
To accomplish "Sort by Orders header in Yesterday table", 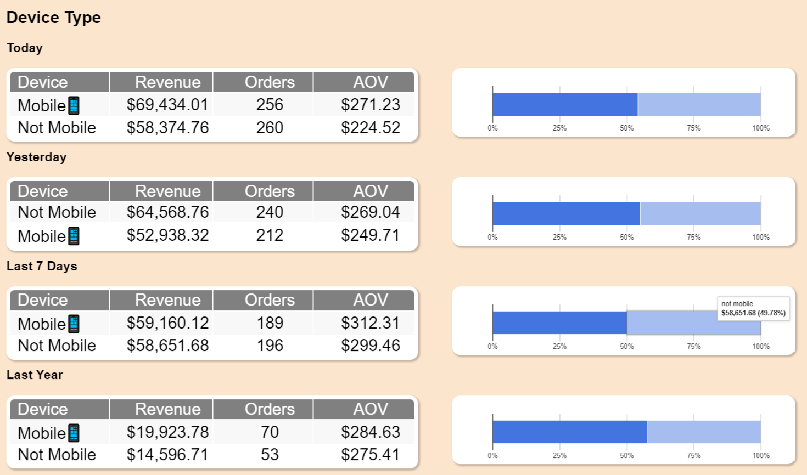I will pos(269,191).
